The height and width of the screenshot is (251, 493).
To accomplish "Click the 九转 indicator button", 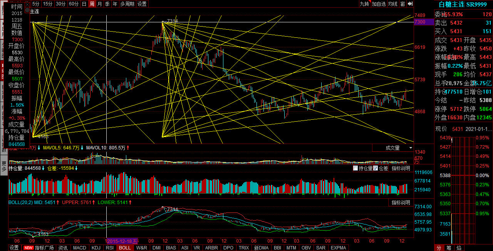I will tap(364, 4).
